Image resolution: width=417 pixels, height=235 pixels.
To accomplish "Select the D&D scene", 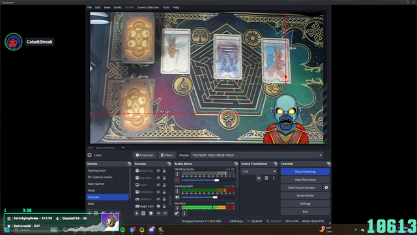I will coord(108,204).
